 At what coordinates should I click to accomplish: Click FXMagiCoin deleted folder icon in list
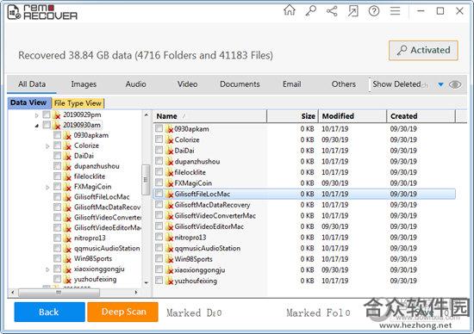click(x=169, y=183)
